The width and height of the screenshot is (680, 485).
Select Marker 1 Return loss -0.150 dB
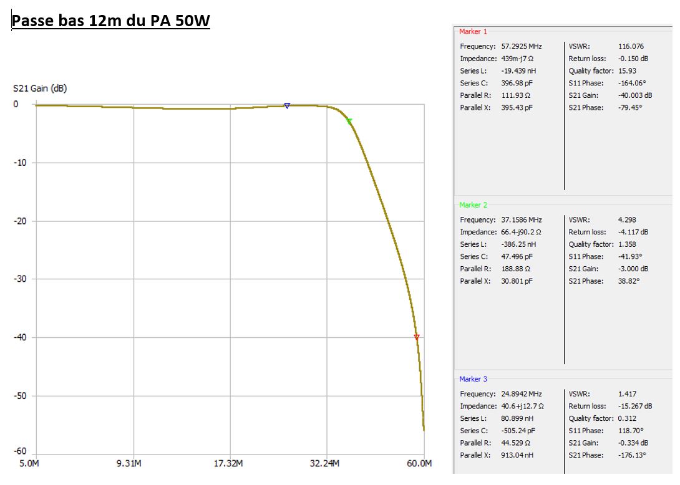pos(633,59)
